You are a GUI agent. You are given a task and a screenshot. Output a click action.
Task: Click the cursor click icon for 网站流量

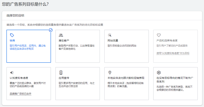point(110,35)
